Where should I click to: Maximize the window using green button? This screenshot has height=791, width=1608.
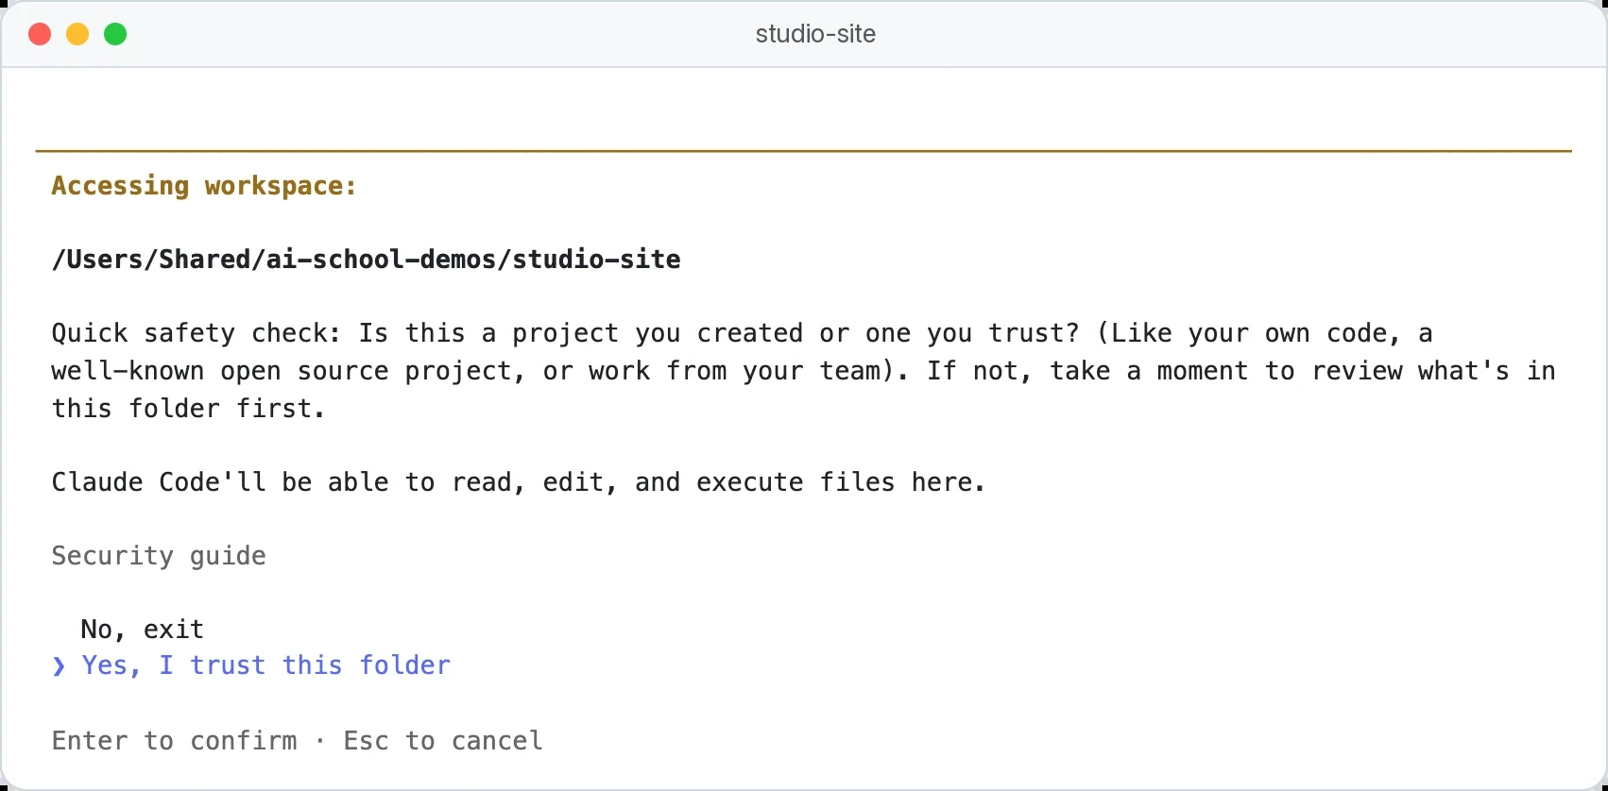coord(115,34)
